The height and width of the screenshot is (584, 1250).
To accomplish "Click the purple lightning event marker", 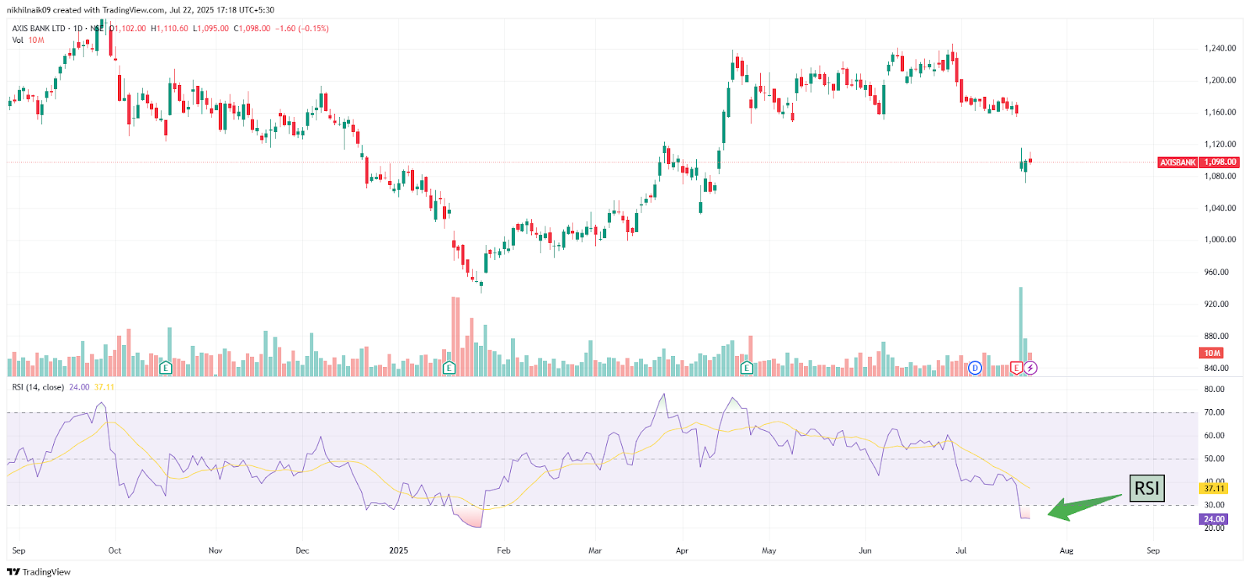I will coord(1030,368).
